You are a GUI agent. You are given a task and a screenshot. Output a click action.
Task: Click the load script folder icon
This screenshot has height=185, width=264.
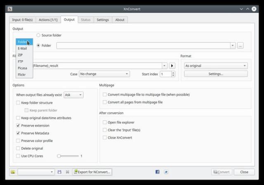pyautogui.click(x=13, y=172)
